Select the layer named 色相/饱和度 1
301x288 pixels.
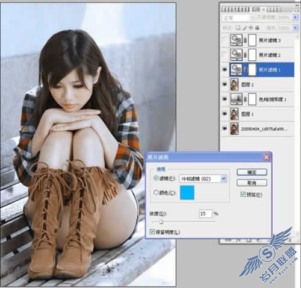(273, 99)
